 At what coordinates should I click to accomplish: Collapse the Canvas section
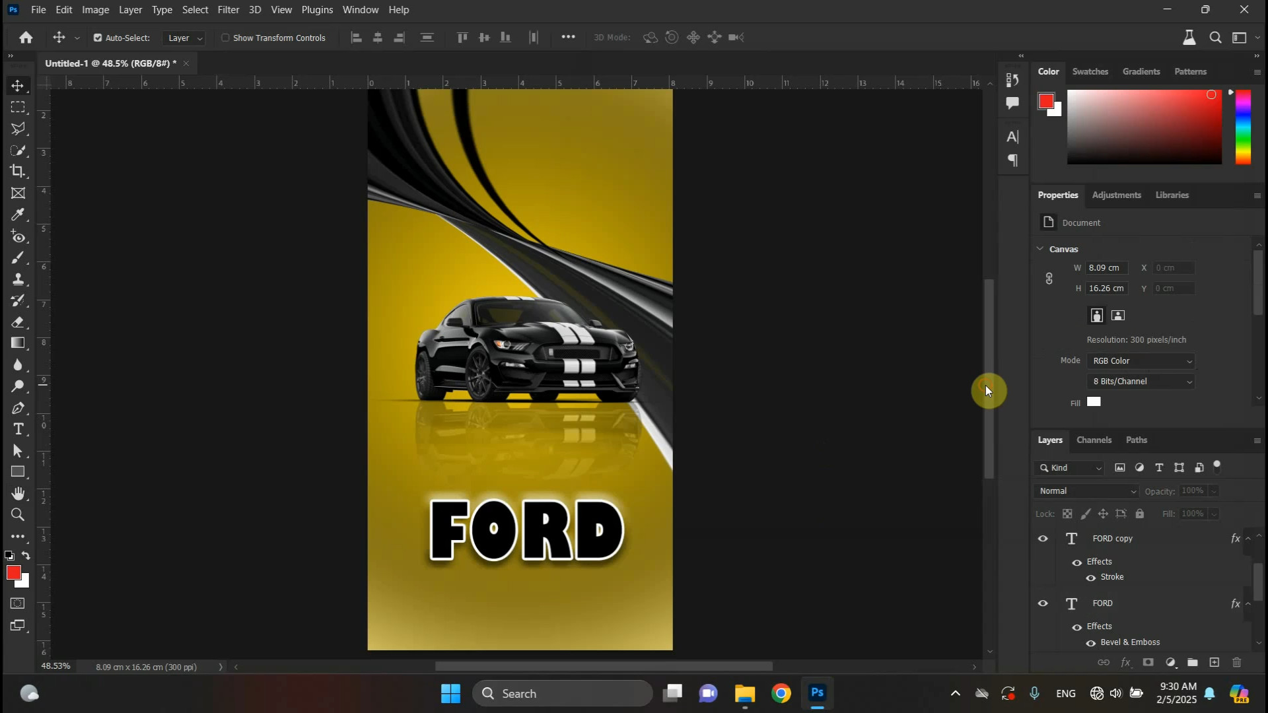click(x=1040, y=249)
